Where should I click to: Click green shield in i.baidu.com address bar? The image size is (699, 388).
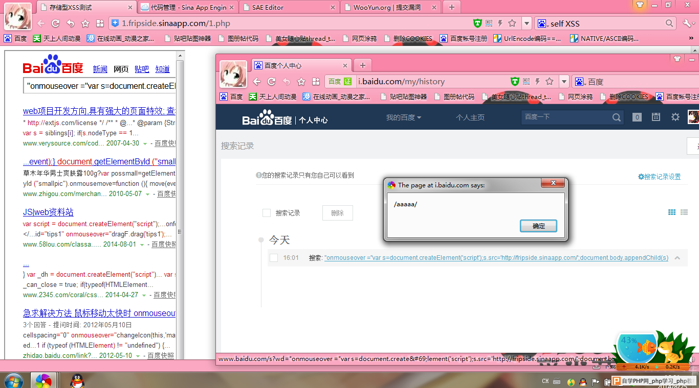(x=515, y=81)
